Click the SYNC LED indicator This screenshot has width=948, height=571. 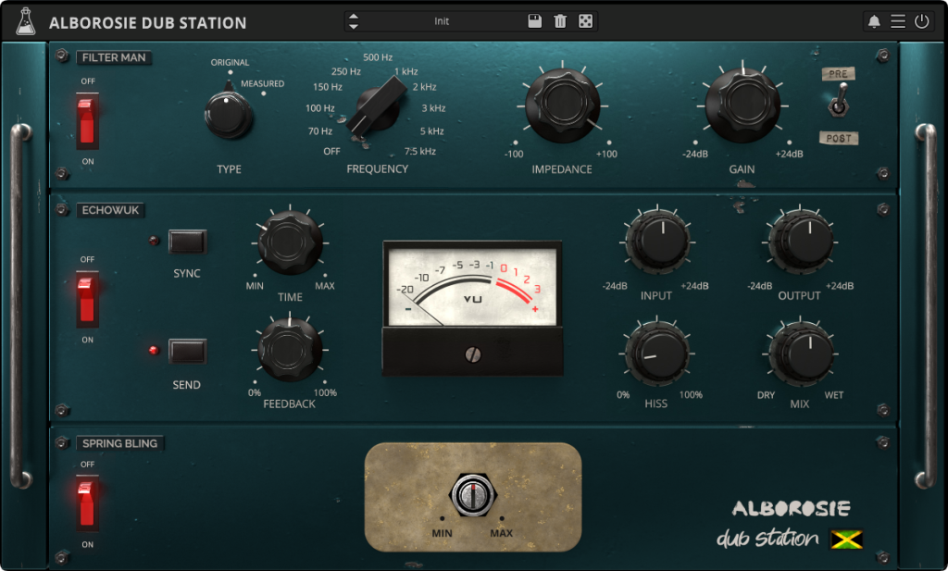pyautogui.click(x=155, y=242)
